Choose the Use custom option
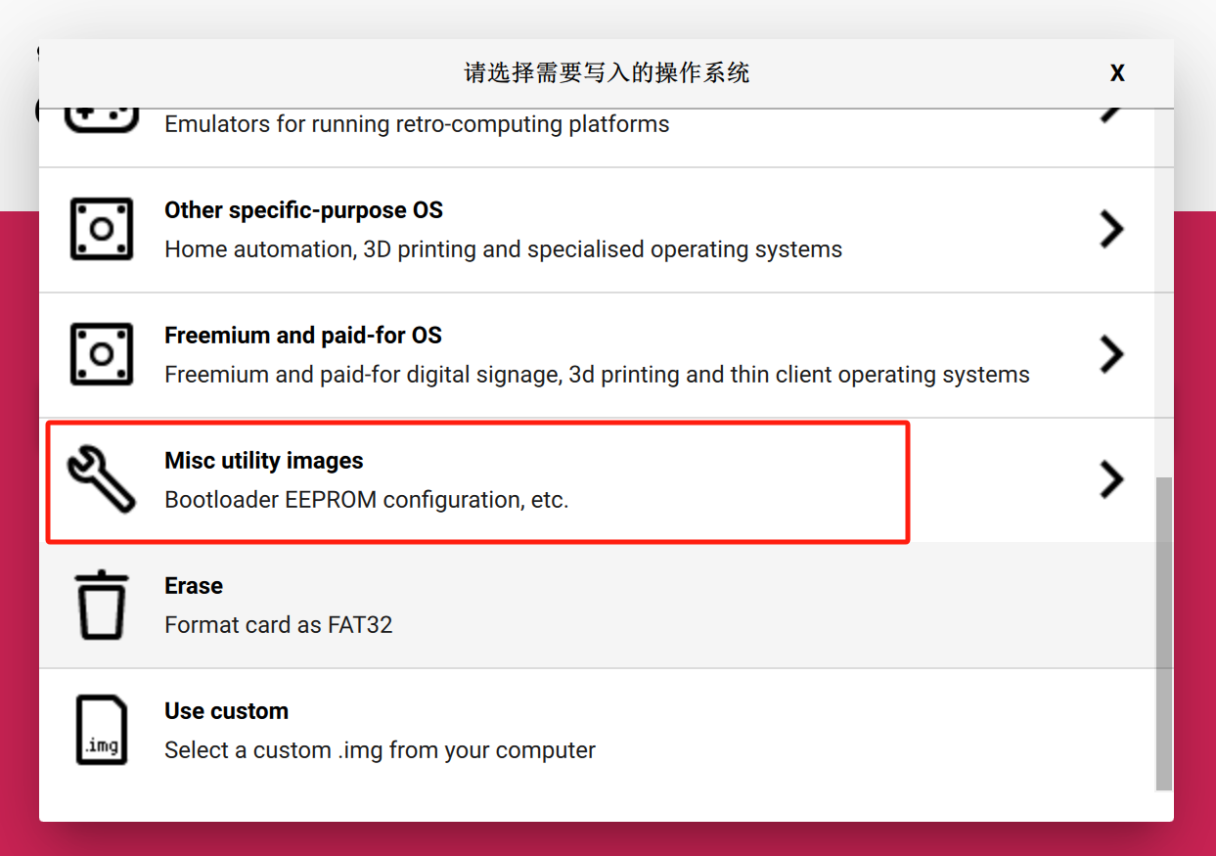The width and height of the screenshot is (1216, 856). tap(226, 711)
